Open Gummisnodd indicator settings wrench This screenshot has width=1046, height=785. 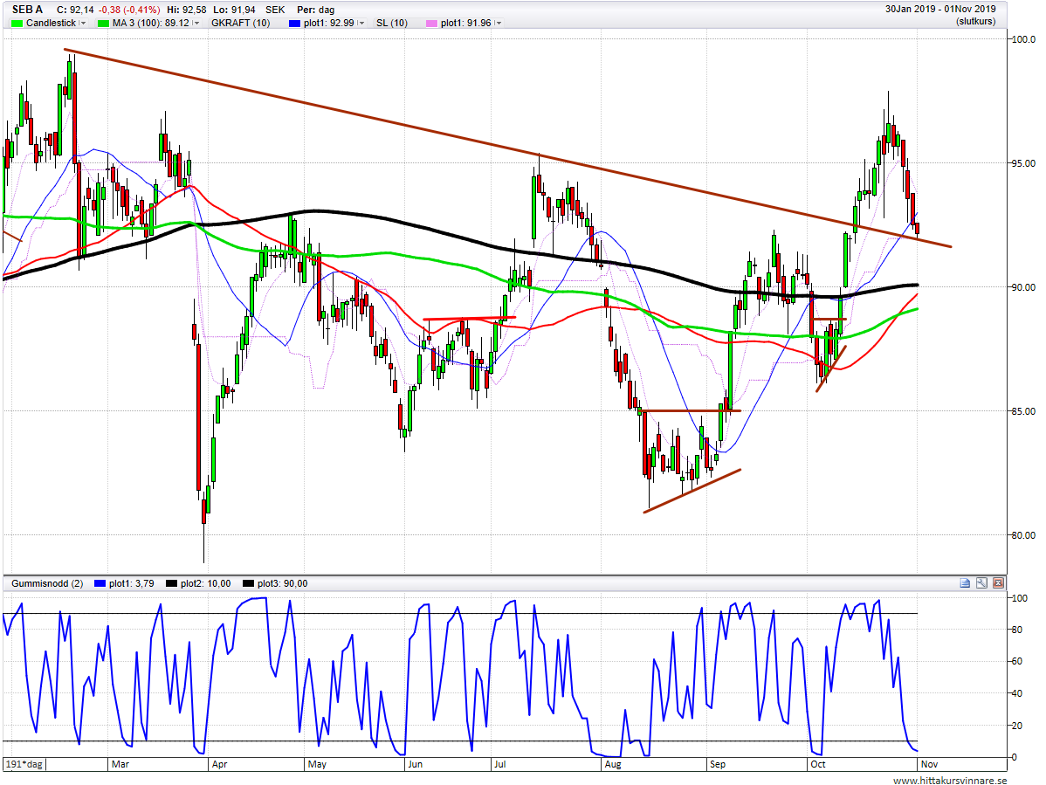pyautogui.click(x=981, y=583)
